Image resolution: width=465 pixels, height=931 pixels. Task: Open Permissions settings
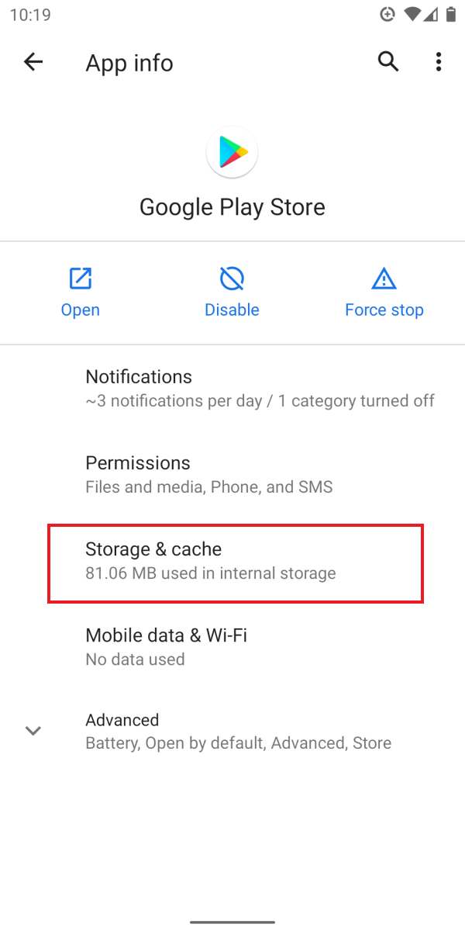[232, 474]
